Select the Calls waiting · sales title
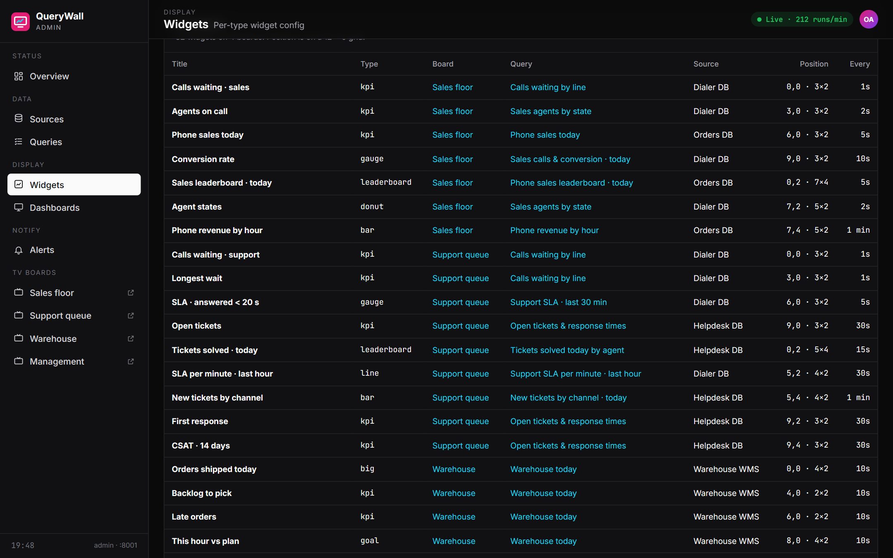This screenshot has height=558, width=893. [210, 87]
